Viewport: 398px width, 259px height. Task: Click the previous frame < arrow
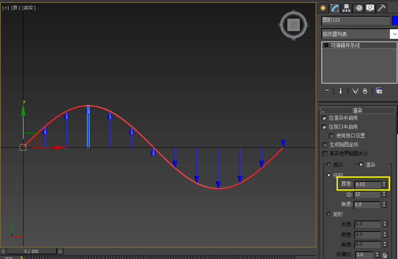(x=3, y=251)
